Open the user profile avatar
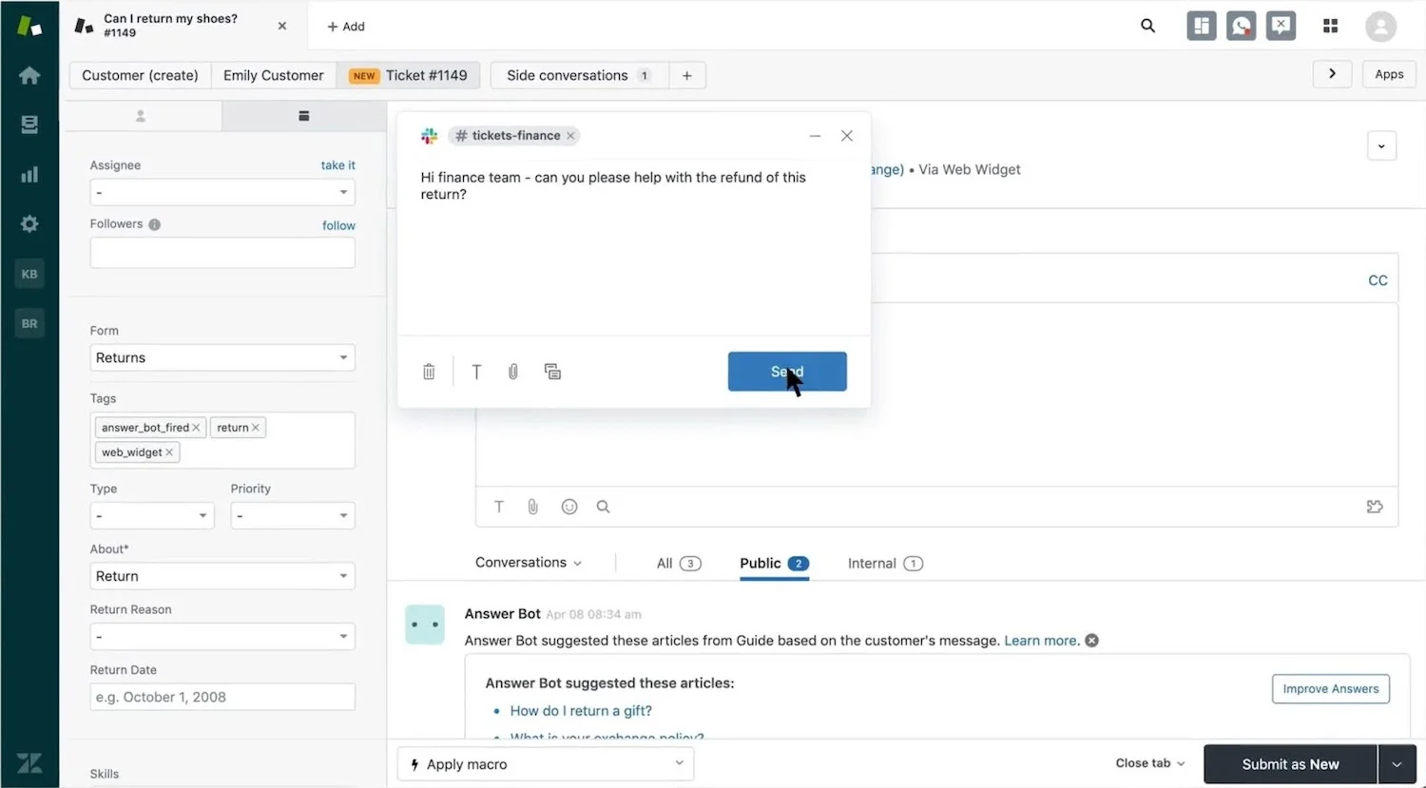The image size is (1426, 788). 1380,26
